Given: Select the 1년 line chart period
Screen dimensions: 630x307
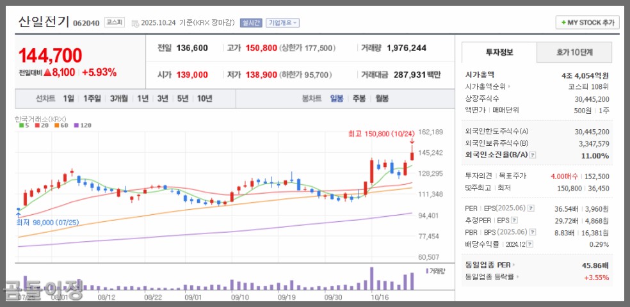Looking at the screenshot, I should [143, 98].
